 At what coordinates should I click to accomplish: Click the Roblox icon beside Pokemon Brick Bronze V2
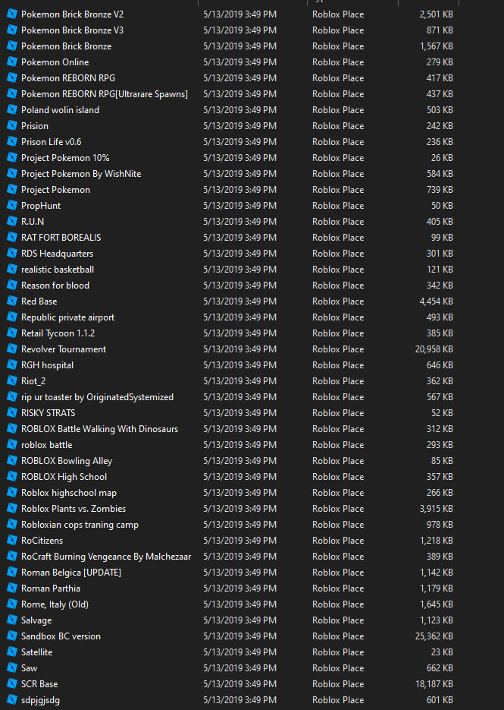pyautogui.click(x=12, y=14)
